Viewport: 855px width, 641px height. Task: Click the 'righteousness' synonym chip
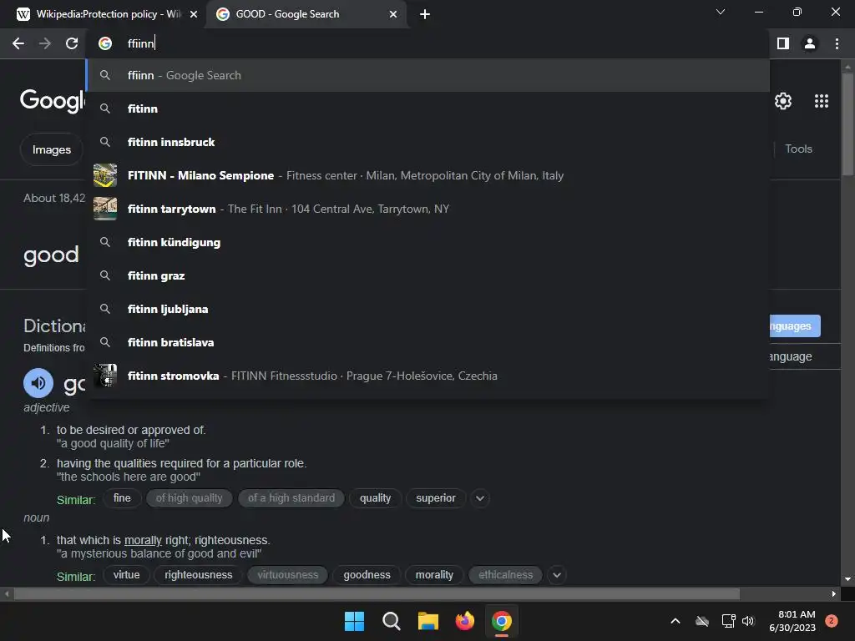[199, 575]
